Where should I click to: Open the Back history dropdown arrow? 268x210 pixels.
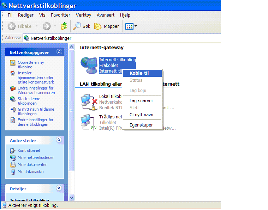click(x=36, y=26)
